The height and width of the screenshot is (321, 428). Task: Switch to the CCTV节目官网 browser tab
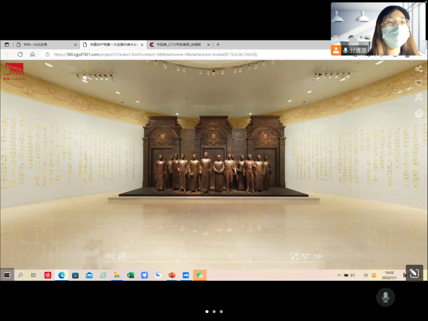[x=177, y=45]
